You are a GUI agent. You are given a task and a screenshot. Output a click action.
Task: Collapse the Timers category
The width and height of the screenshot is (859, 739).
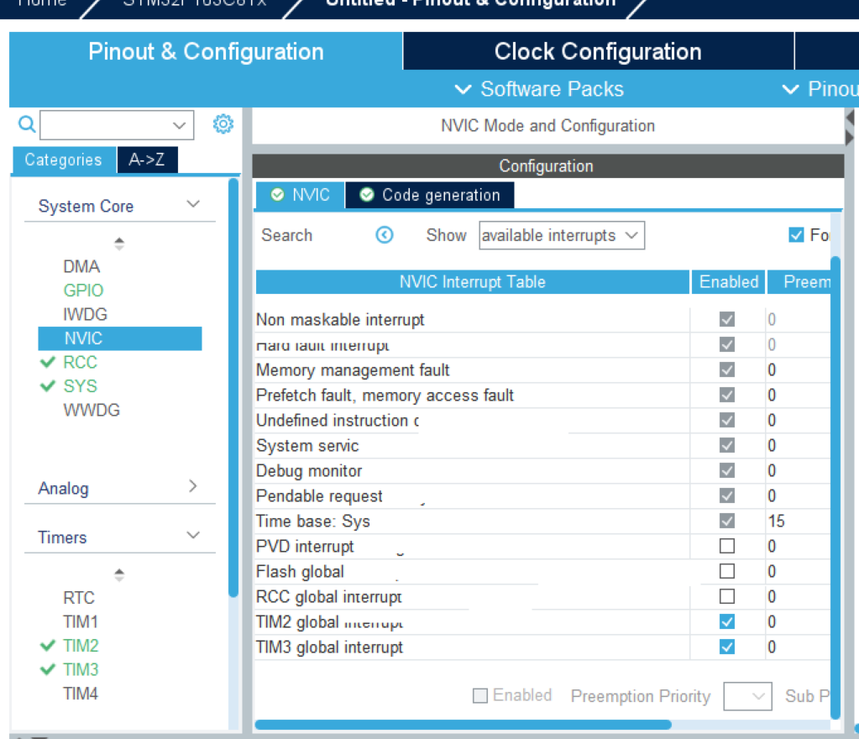pyautogui.click(x=193, y=535)
